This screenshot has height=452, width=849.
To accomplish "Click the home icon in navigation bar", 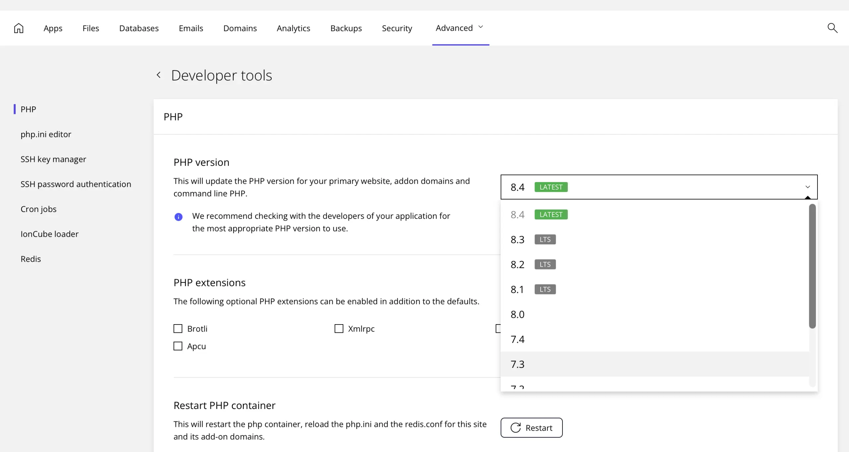I will tap(19, 28).
